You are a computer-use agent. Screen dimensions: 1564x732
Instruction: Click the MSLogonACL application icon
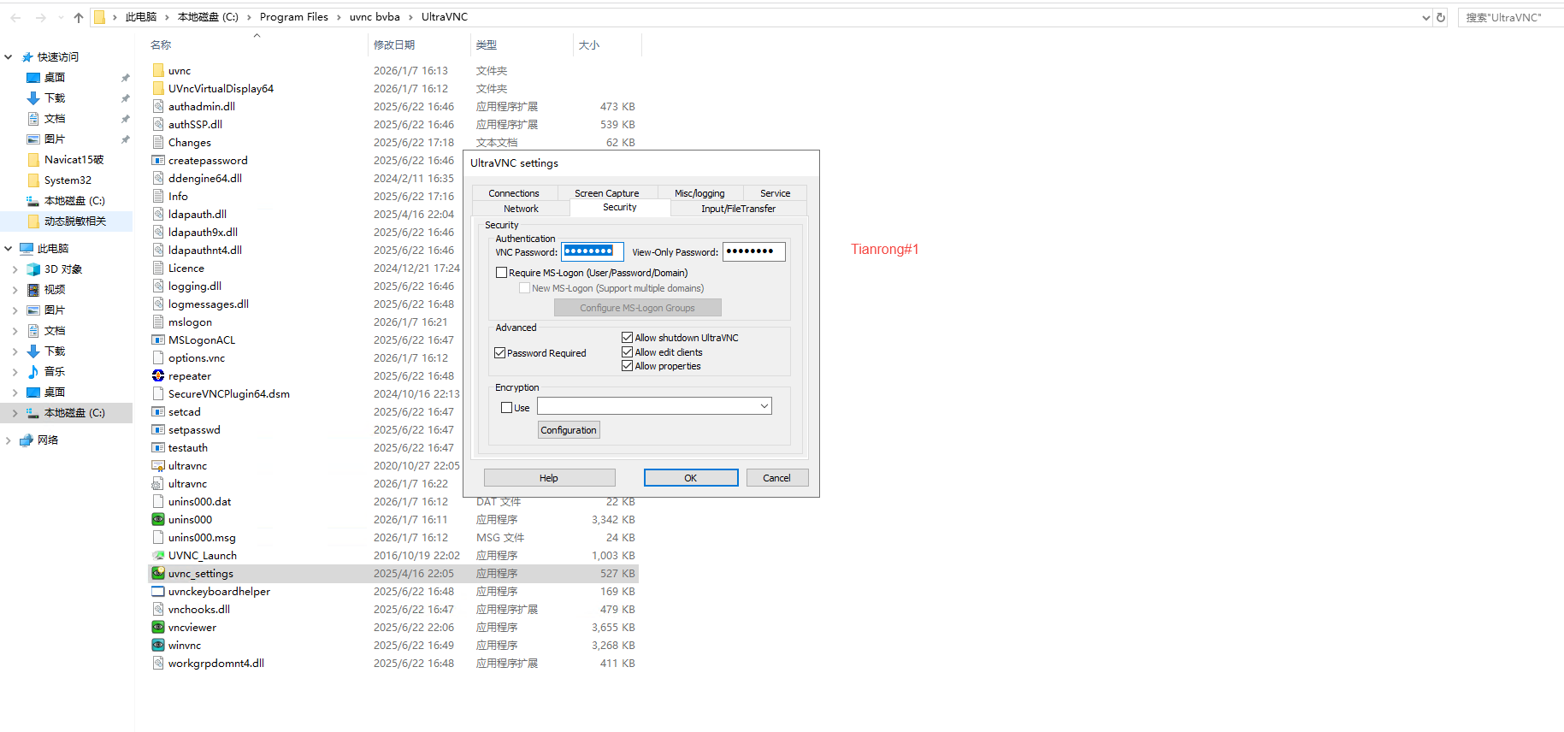coord(158,339)
